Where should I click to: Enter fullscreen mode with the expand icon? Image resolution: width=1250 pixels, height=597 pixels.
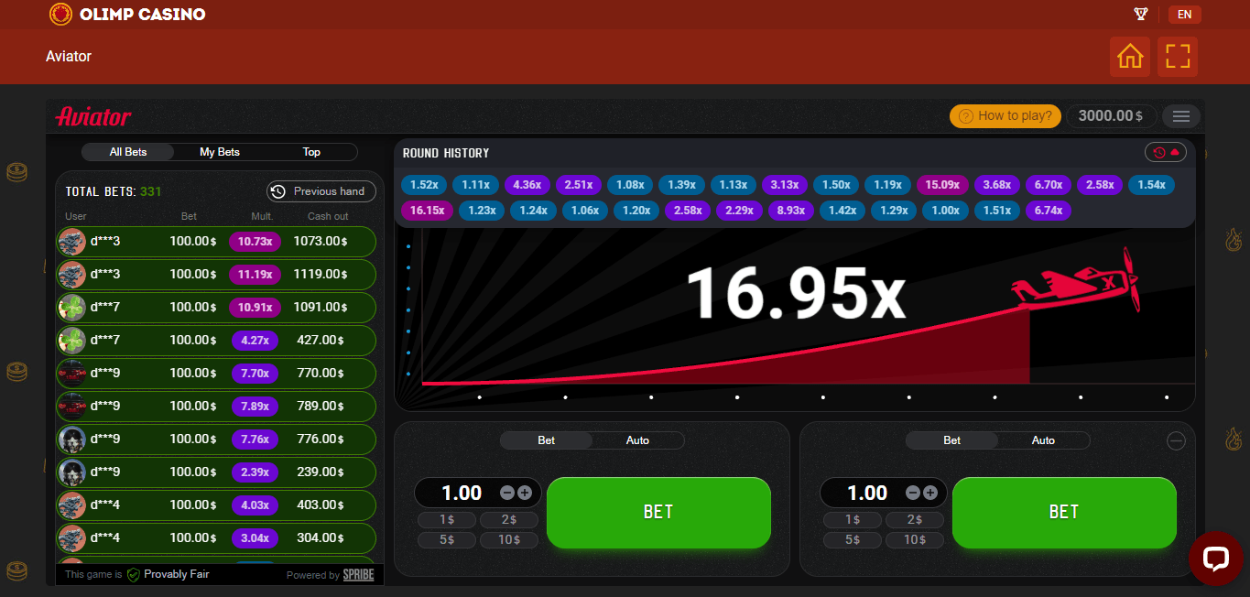pos(1178,57)
